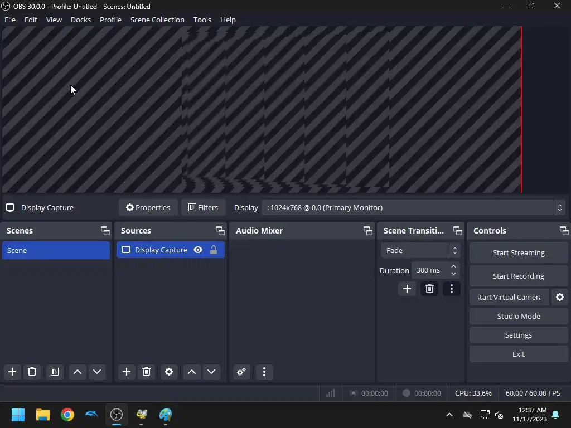Image resolution: width=571 pixels, height=428 pixels.
Task: Move scene up arrow in Scenes panel
Action: (x=77, y=372)
